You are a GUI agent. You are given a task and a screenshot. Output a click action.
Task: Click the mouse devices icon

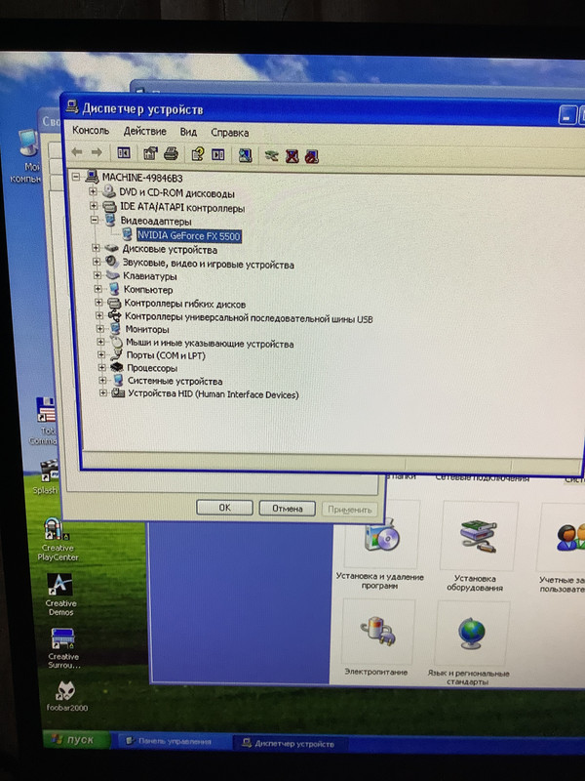(116, 343)
